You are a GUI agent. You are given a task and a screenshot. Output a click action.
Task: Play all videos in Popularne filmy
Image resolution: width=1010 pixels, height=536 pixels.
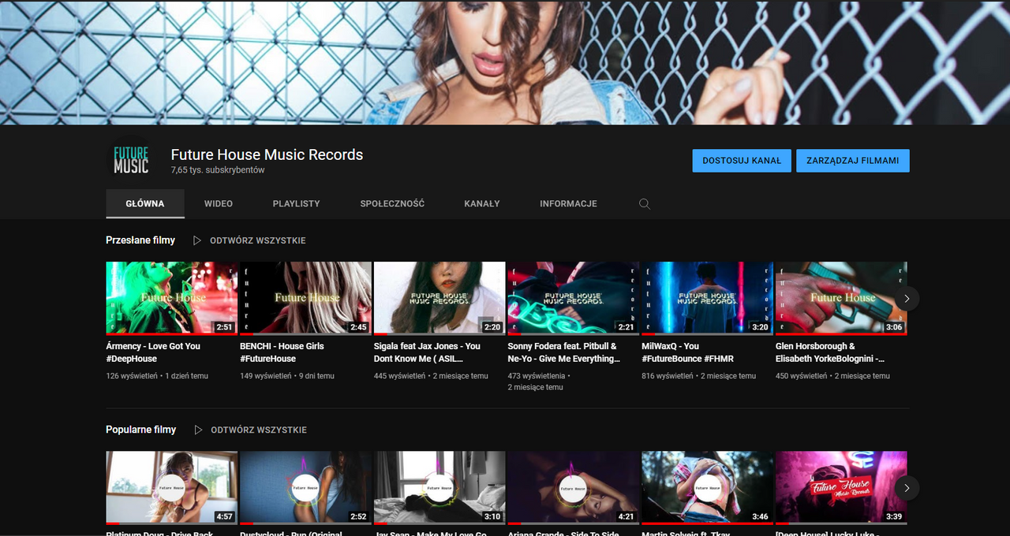(250, 430)
